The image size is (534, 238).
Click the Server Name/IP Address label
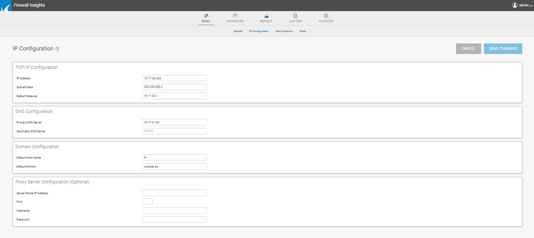coord(32,193)
